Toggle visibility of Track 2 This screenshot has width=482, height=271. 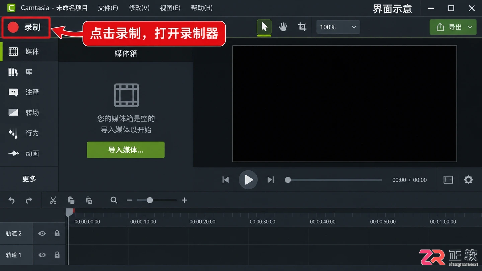(42, 234)
